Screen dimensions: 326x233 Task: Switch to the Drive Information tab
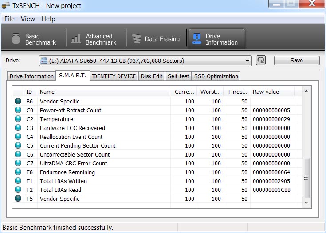(31, 76)
